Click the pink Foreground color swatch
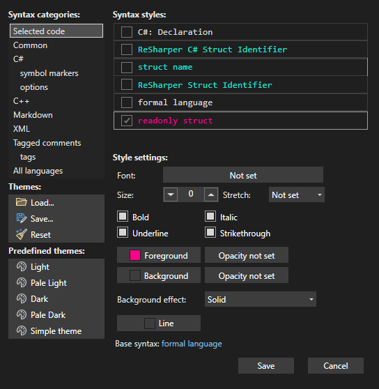 [x=135, y=255]
